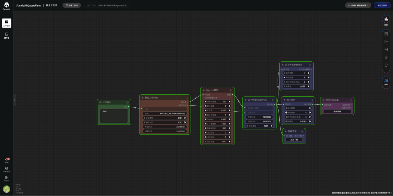Toggle status dot on 公式输入 node header
The width and height of the screenshot is (393, 196).
[100, 102]
